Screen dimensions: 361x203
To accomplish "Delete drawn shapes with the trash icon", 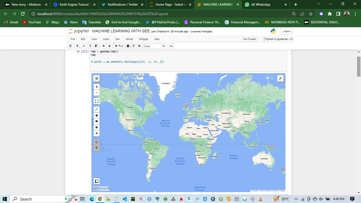I will tap(96, 147).
